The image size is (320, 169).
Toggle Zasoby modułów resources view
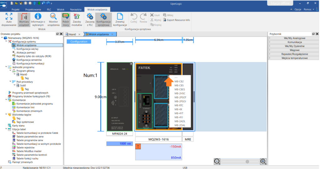[x=77, y=20]
